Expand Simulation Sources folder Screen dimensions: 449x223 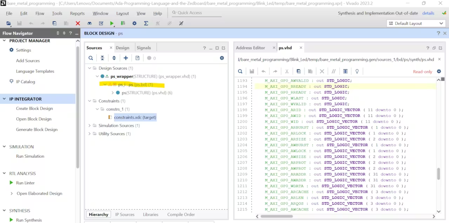pyautogui.click(x=90, y=126)
